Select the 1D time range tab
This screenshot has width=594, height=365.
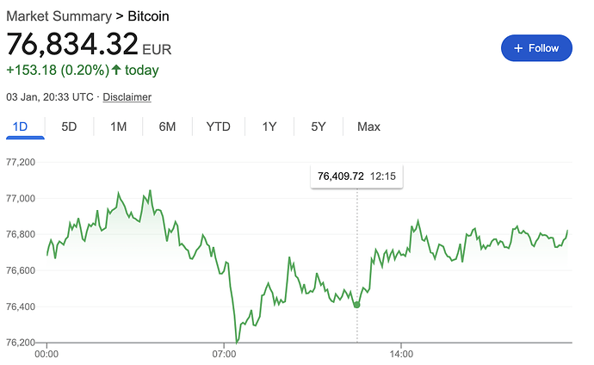(x=20, y=127)
